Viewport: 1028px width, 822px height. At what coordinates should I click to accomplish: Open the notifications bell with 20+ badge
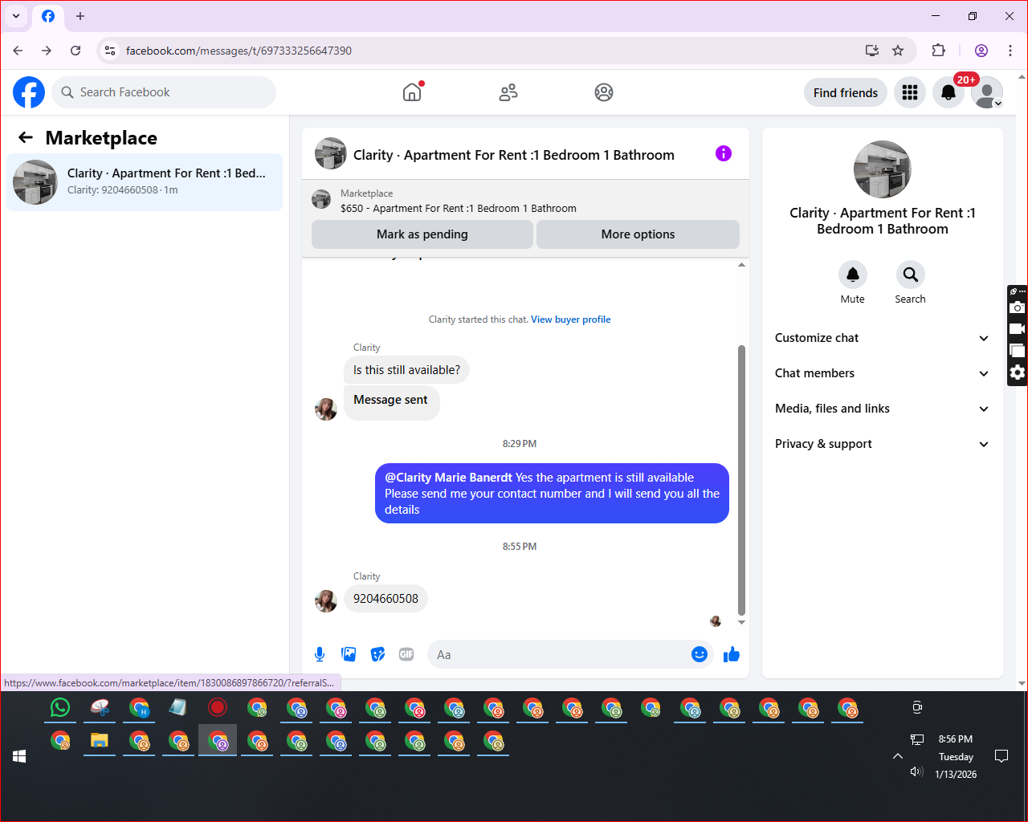(948, 92)
